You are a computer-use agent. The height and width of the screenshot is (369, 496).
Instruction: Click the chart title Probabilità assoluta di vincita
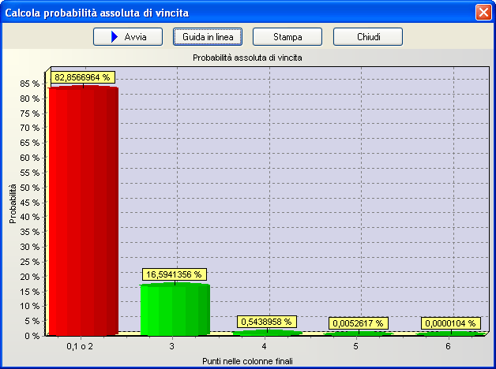point(248,58)
